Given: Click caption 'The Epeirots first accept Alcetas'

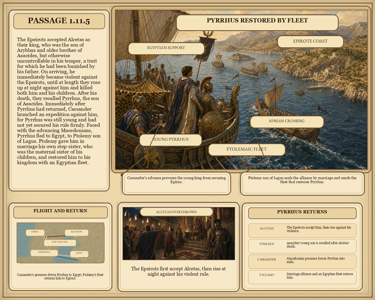Looking at the screenshot, I should tap(178, 271).
